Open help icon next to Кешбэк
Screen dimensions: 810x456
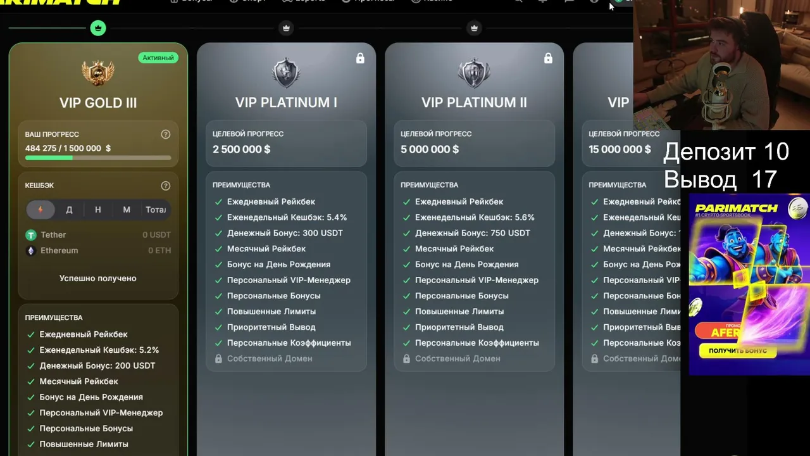[x=166, y=186]
